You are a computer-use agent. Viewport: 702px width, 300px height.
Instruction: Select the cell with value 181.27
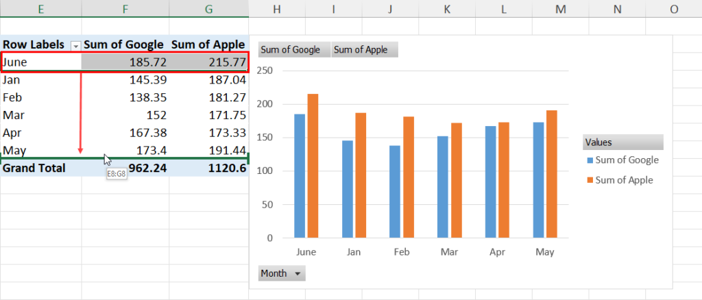[208, 97]
